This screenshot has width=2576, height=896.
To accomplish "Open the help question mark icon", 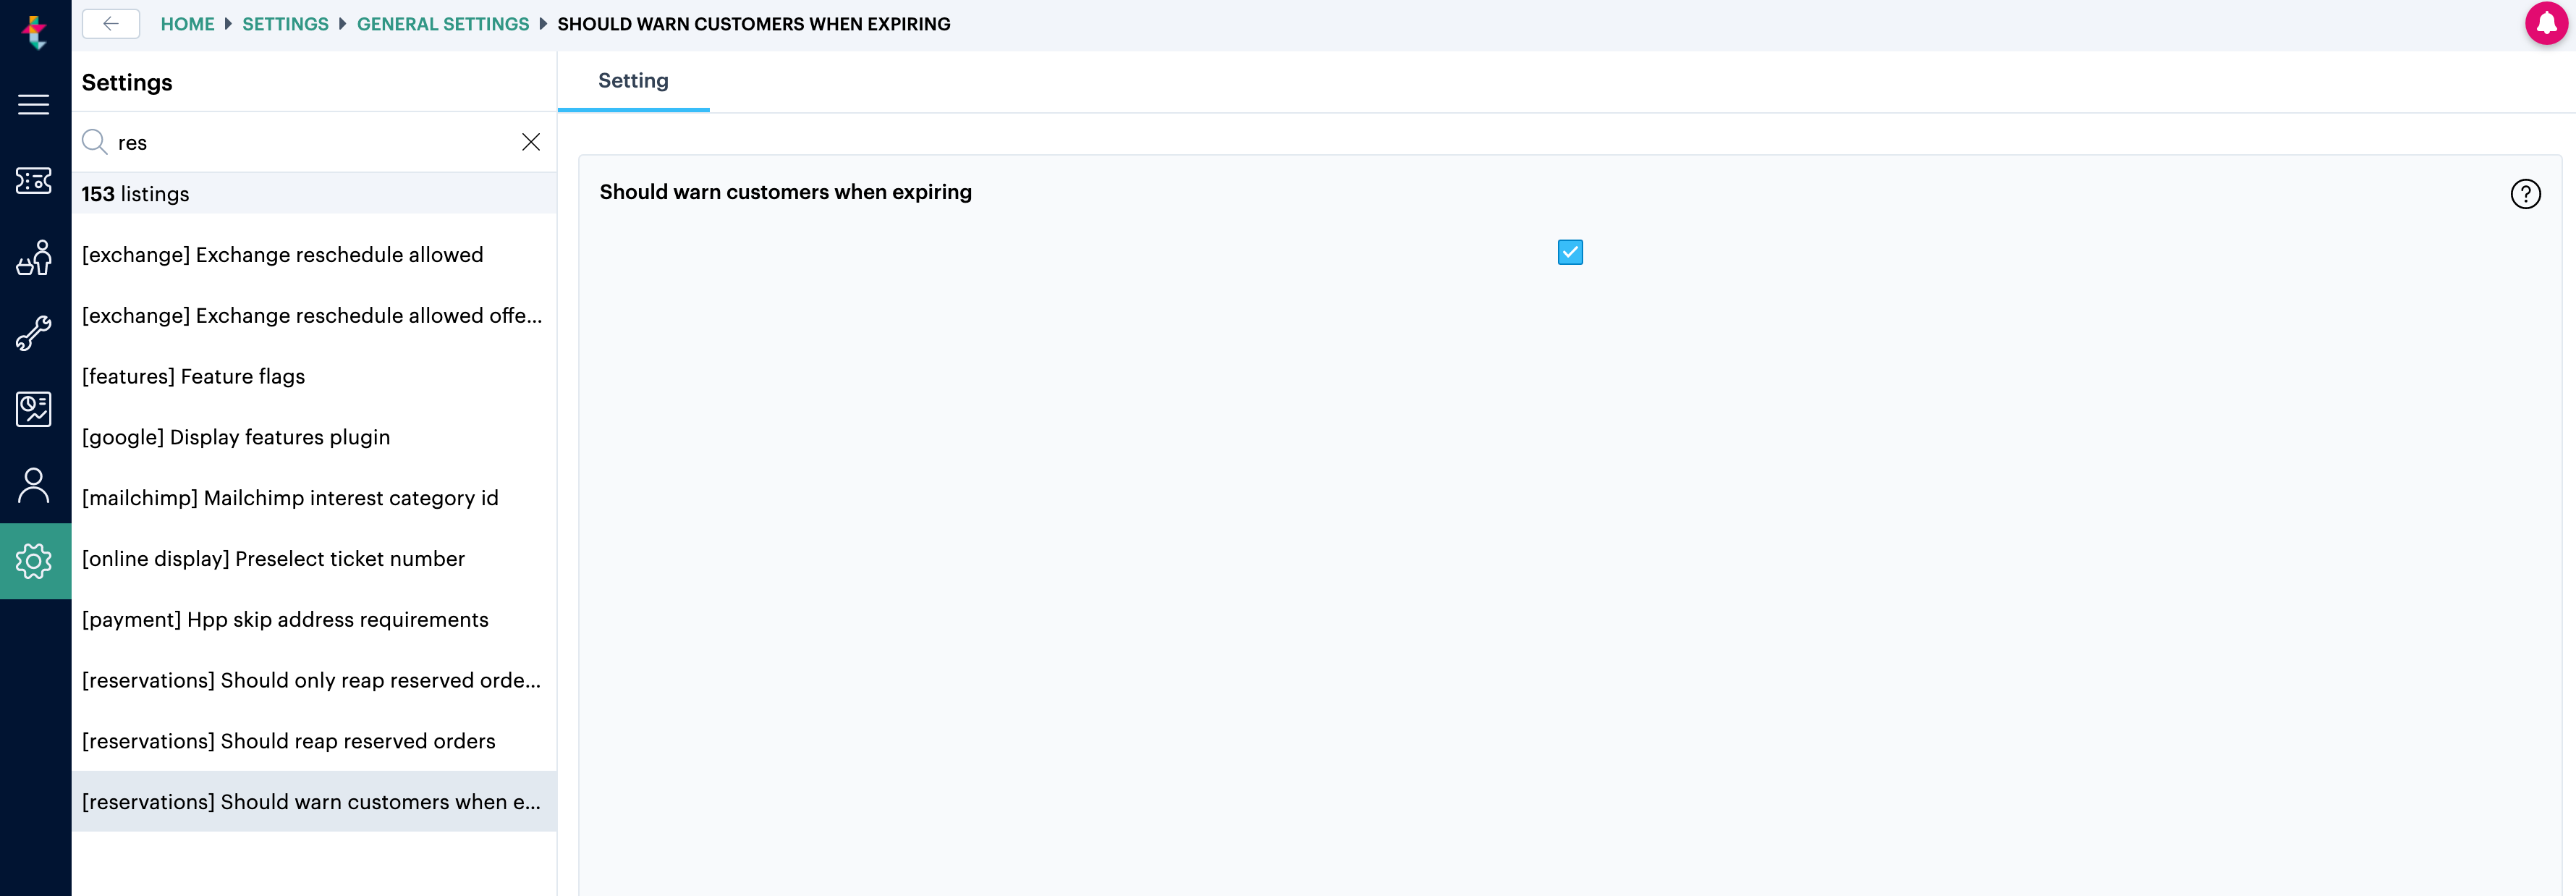I will 2526,194.
